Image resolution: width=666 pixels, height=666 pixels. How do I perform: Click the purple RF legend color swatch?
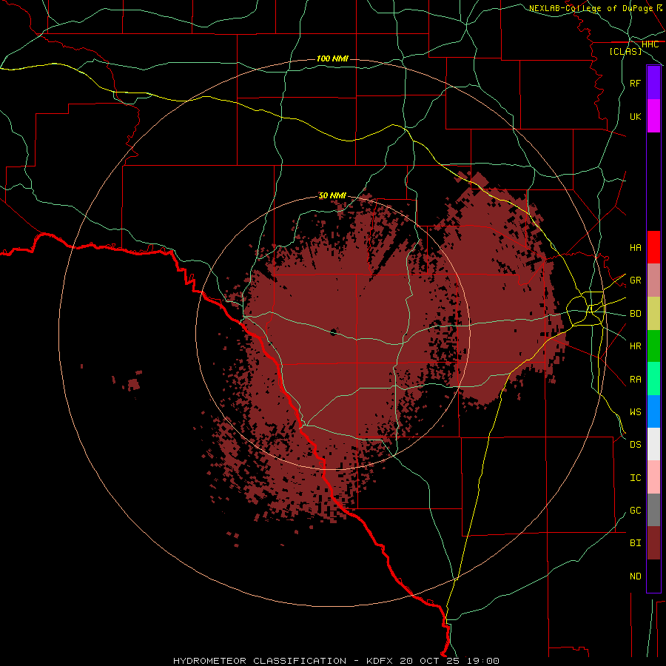point(653,83)
